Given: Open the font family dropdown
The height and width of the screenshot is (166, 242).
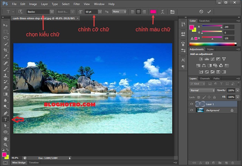Looking at the screenshot, I should [52, 12].
